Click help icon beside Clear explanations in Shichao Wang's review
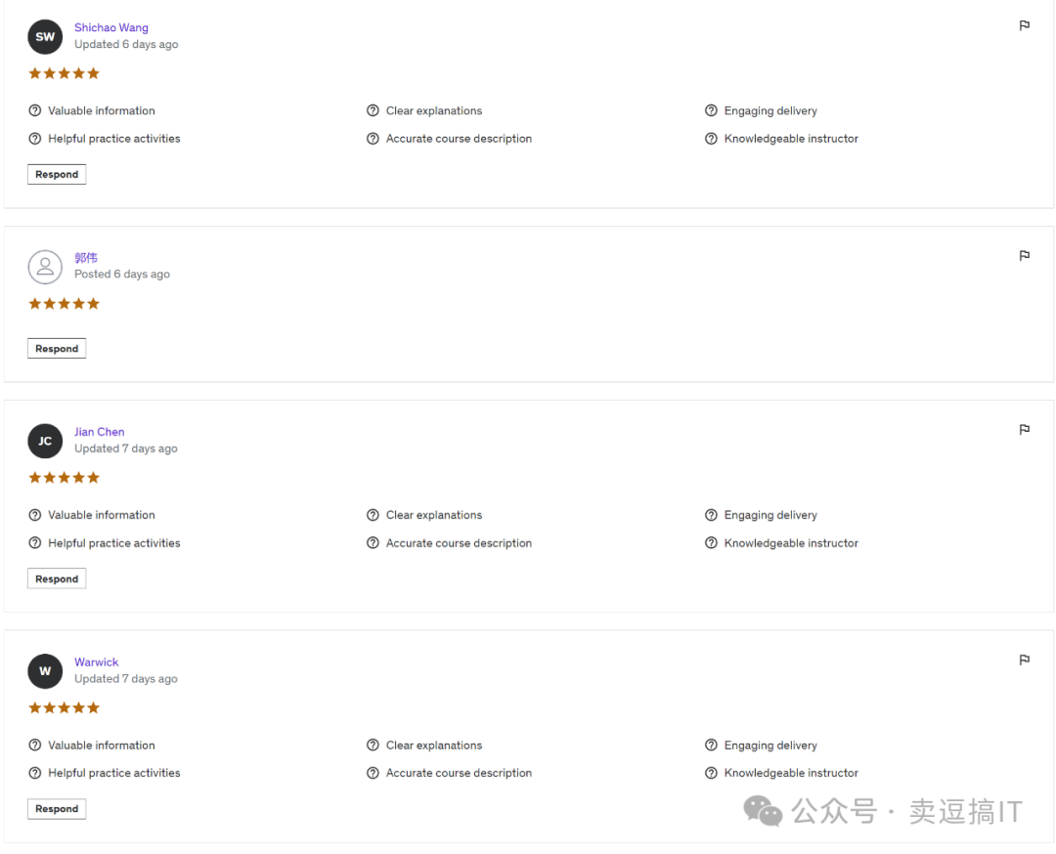1056x854 pixels. pos(374,110)
